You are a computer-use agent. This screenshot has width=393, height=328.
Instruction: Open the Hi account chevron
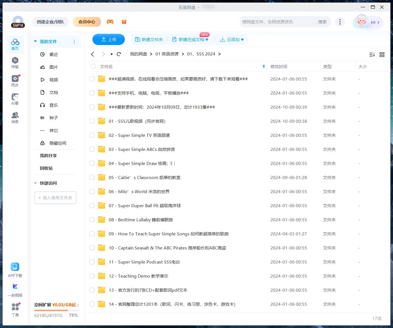(378, 22)
